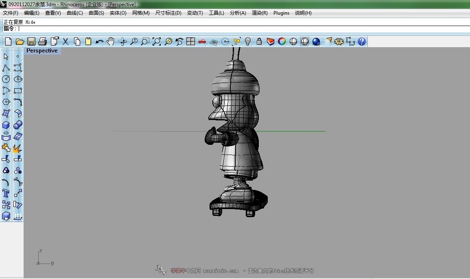Open the Plugins menu

pos(281,13)
